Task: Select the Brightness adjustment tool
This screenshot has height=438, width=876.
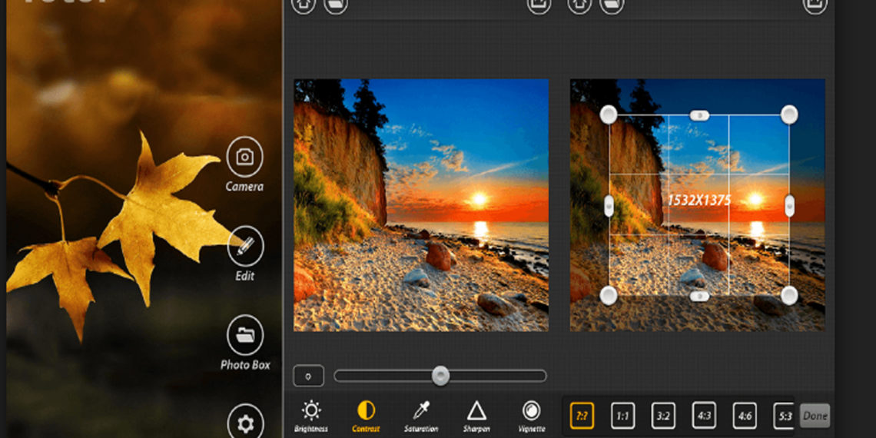Action: 310,416
